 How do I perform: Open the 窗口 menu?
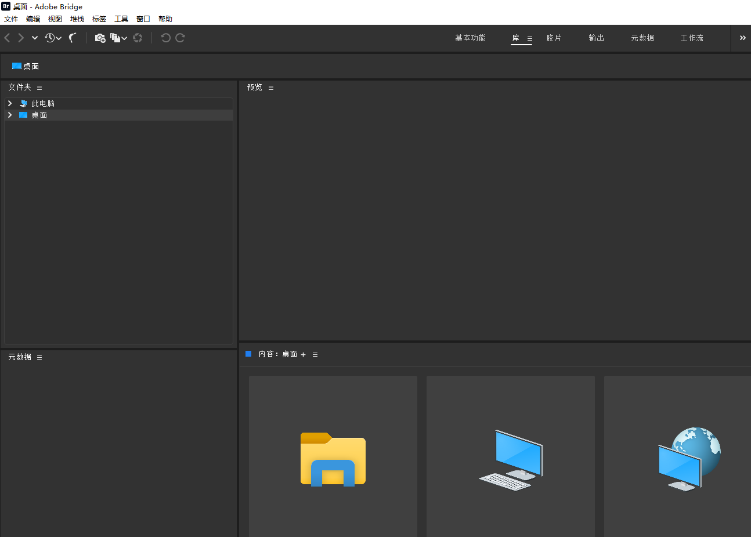(143, 19)
